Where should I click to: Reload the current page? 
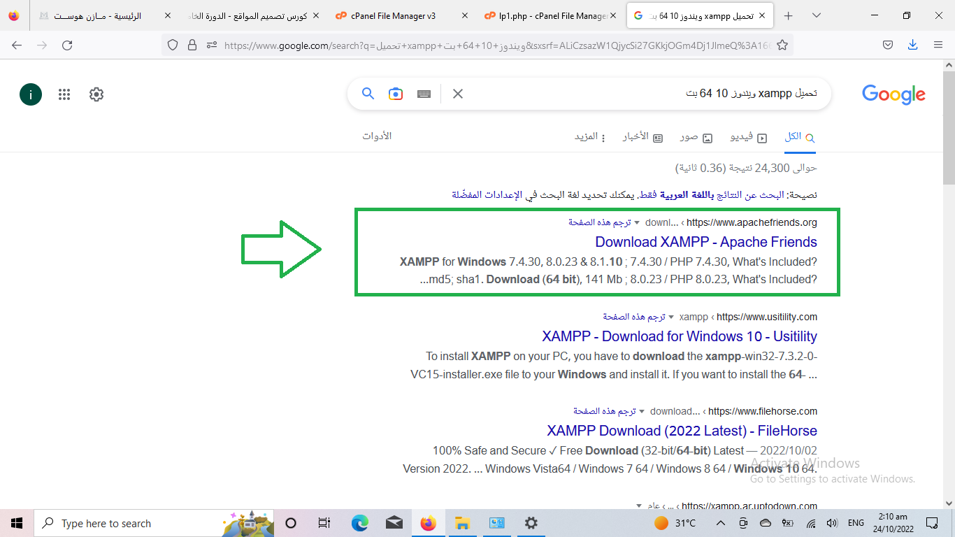pos(67,45)
